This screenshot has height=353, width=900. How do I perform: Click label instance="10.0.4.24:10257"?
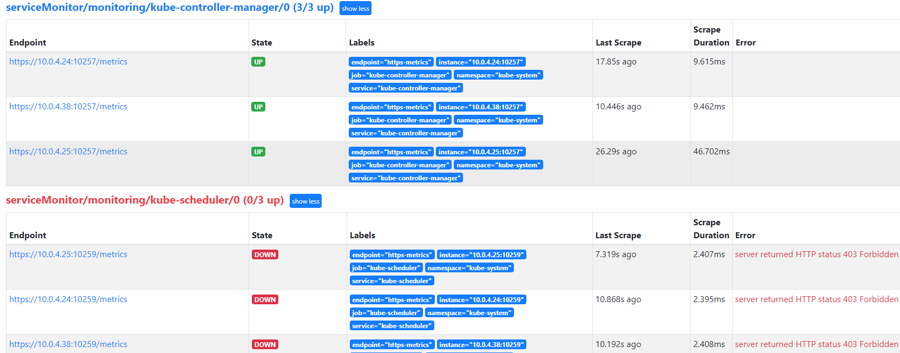(481, 62)
